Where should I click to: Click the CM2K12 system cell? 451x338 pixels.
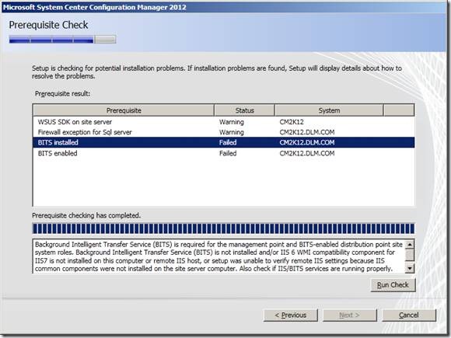tap(292, 122)
